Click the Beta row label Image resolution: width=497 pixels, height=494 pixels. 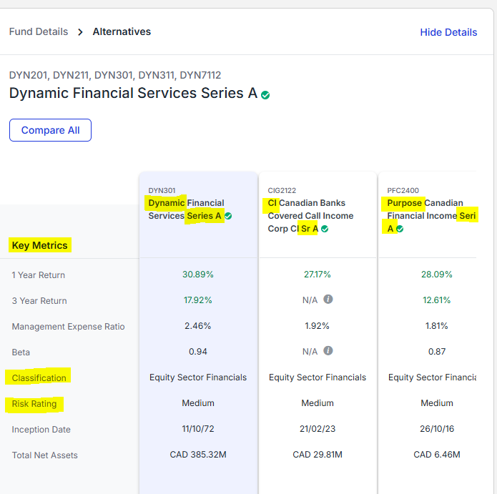(x=21, y=352)
